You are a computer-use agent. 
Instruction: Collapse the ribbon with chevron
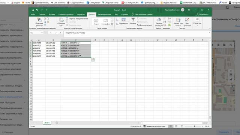click(210, 28)
